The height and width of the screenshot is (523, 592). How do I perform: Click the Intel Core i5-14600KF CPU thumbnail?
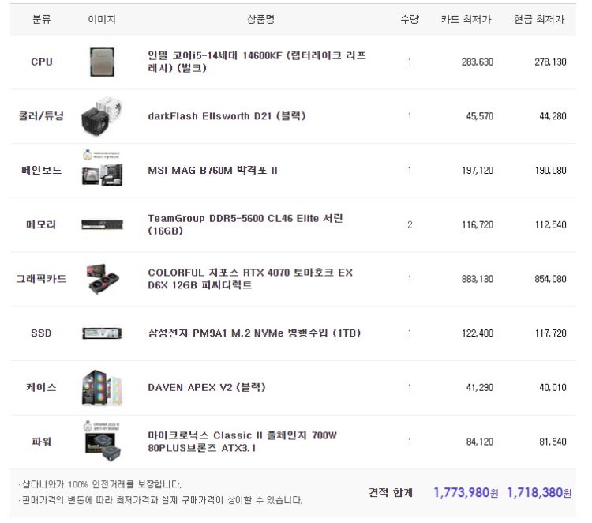102,62
